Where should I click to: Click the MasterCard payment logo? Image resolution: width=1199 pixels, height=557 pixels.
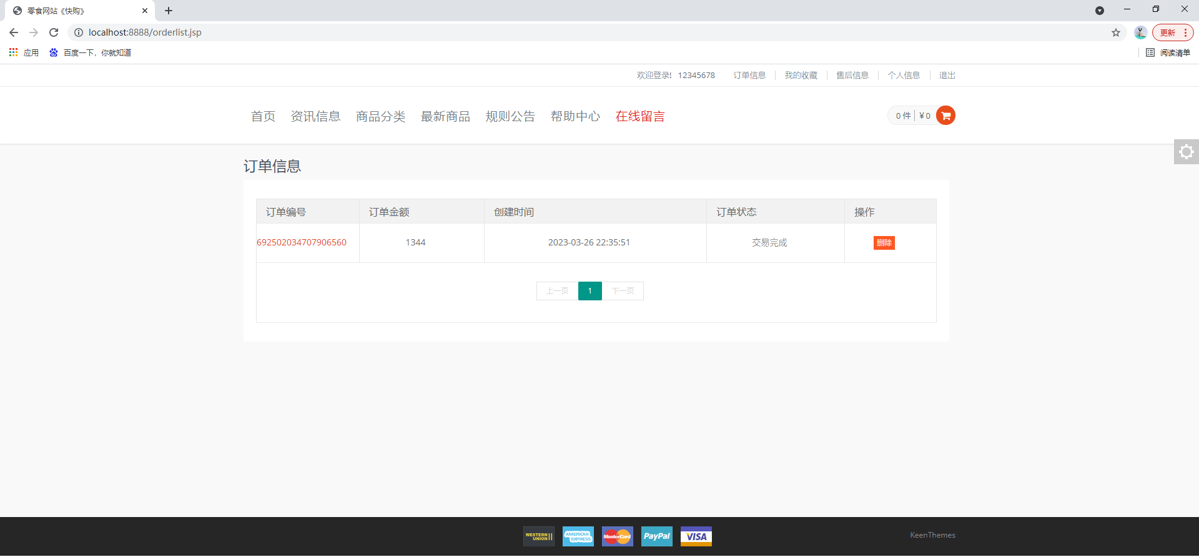pos(618,536)
